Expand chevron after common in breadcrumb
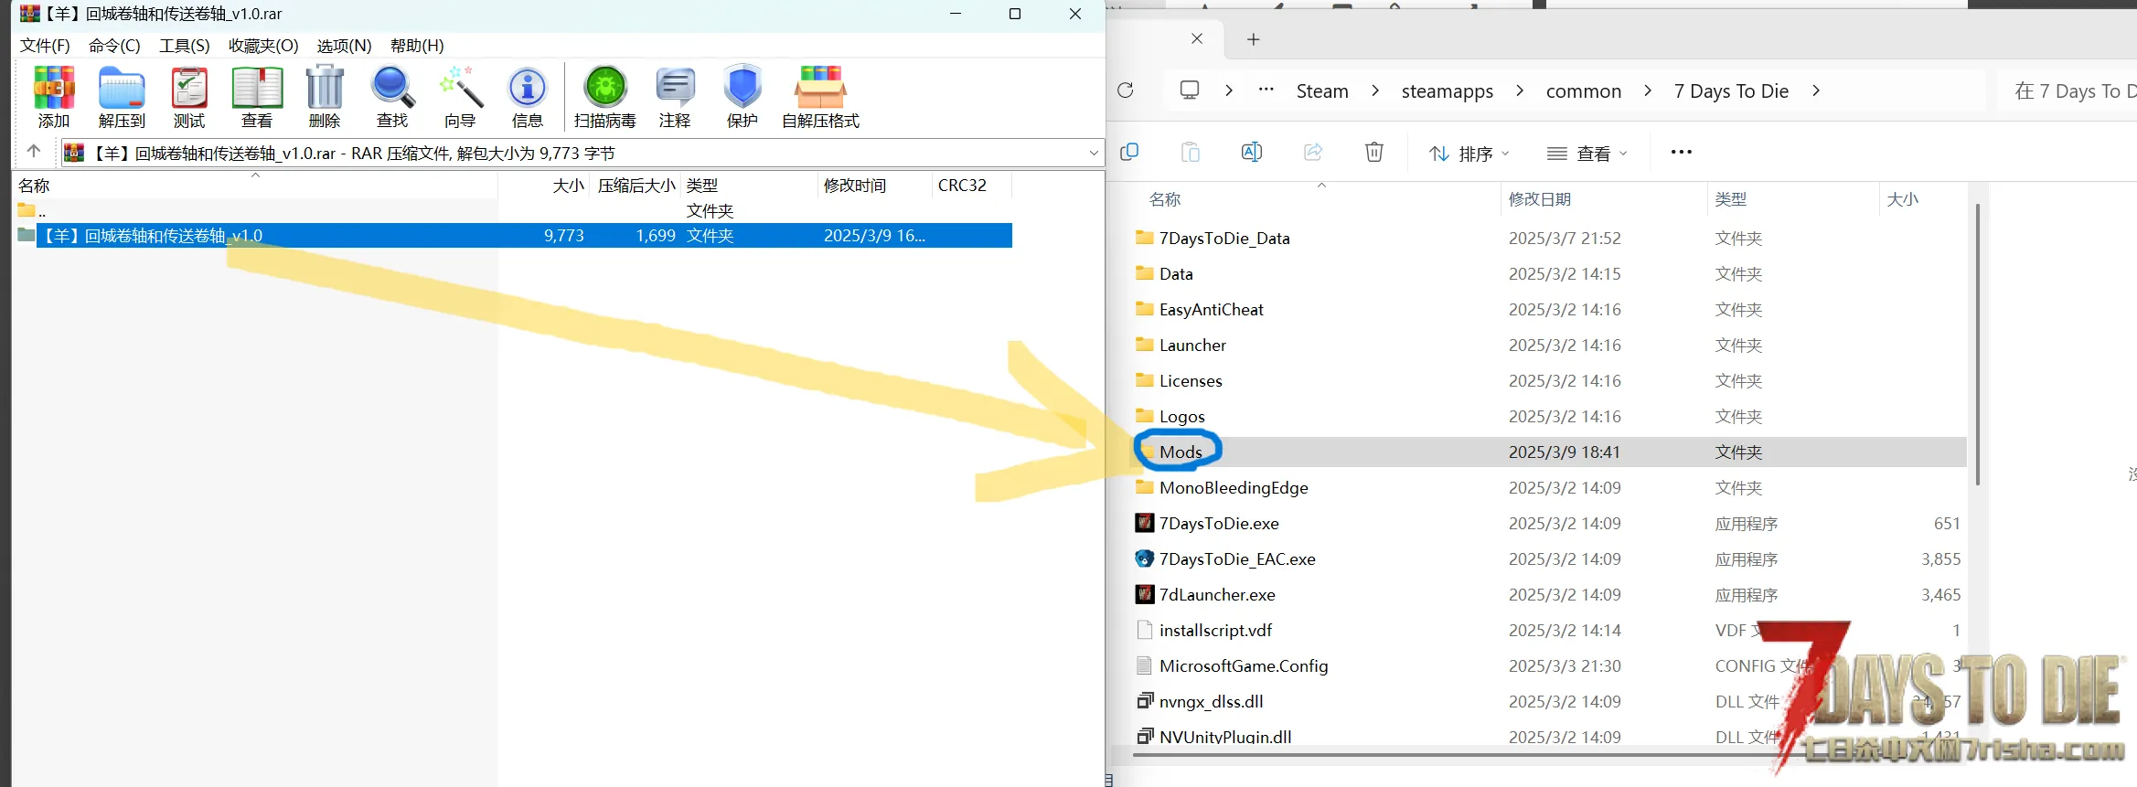The height and width of the screenshot is (787, 2137). point(1648,90)
